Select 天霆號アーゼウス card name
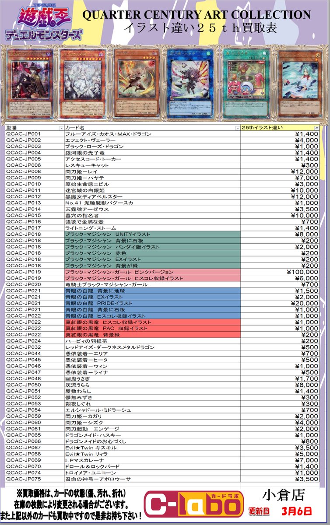 88,210
